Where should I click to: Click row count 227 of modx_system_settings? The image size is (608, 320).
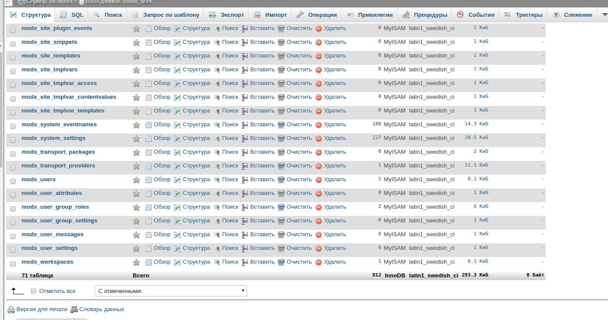(377, 137)
